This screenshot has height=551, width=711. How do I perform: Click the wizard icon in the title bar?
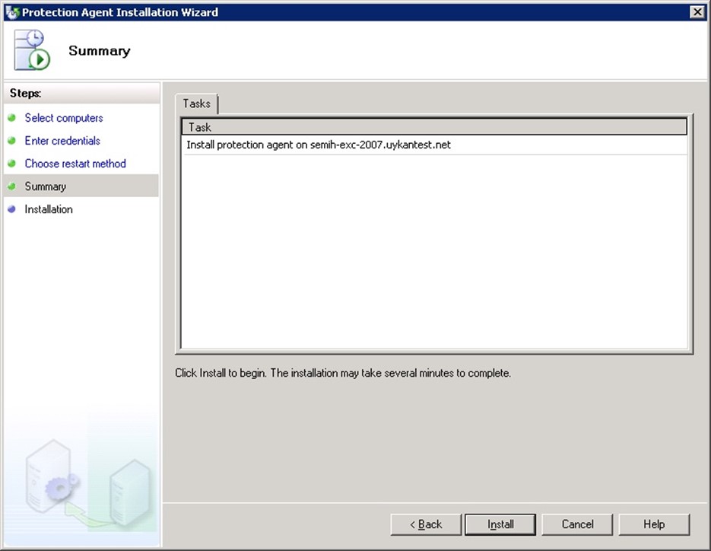[x=11, y=12]
